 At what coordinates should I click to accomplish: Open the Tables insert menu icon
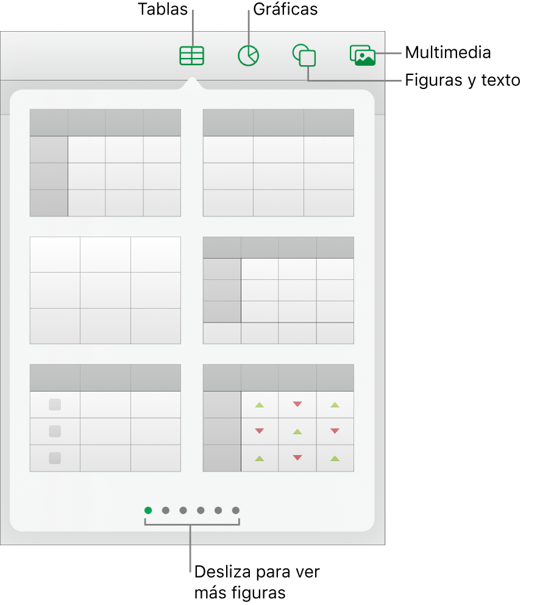coord(192,55)
